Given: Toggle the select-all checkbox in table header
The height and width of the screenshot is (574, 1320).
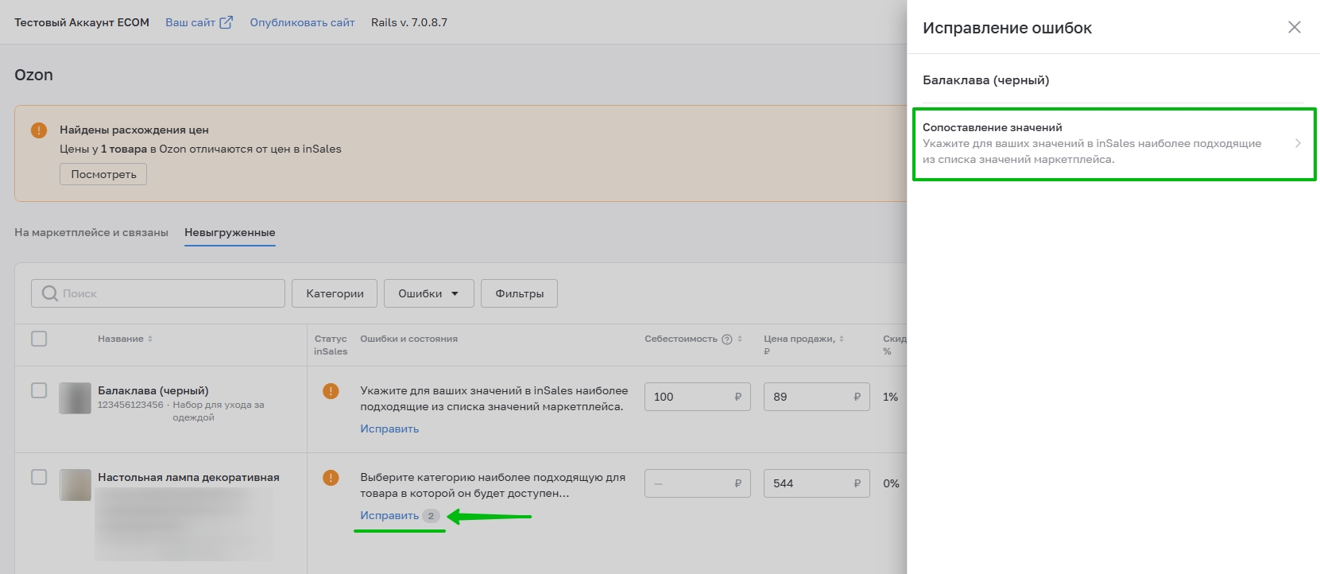Looking at the screenshot, I should pyautogui.click(x=39, y=339).
